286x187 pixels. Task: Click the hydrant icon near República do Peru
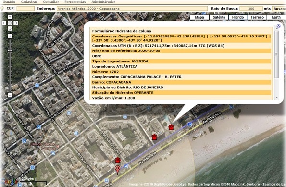click(x=118, y=160)
